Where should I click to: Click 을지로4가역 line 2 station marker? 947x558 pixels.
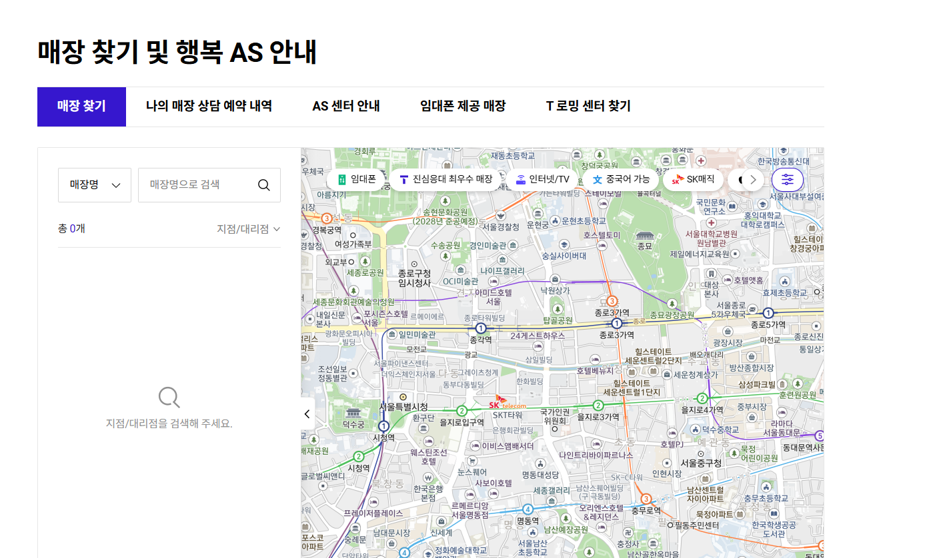[702, 398]
